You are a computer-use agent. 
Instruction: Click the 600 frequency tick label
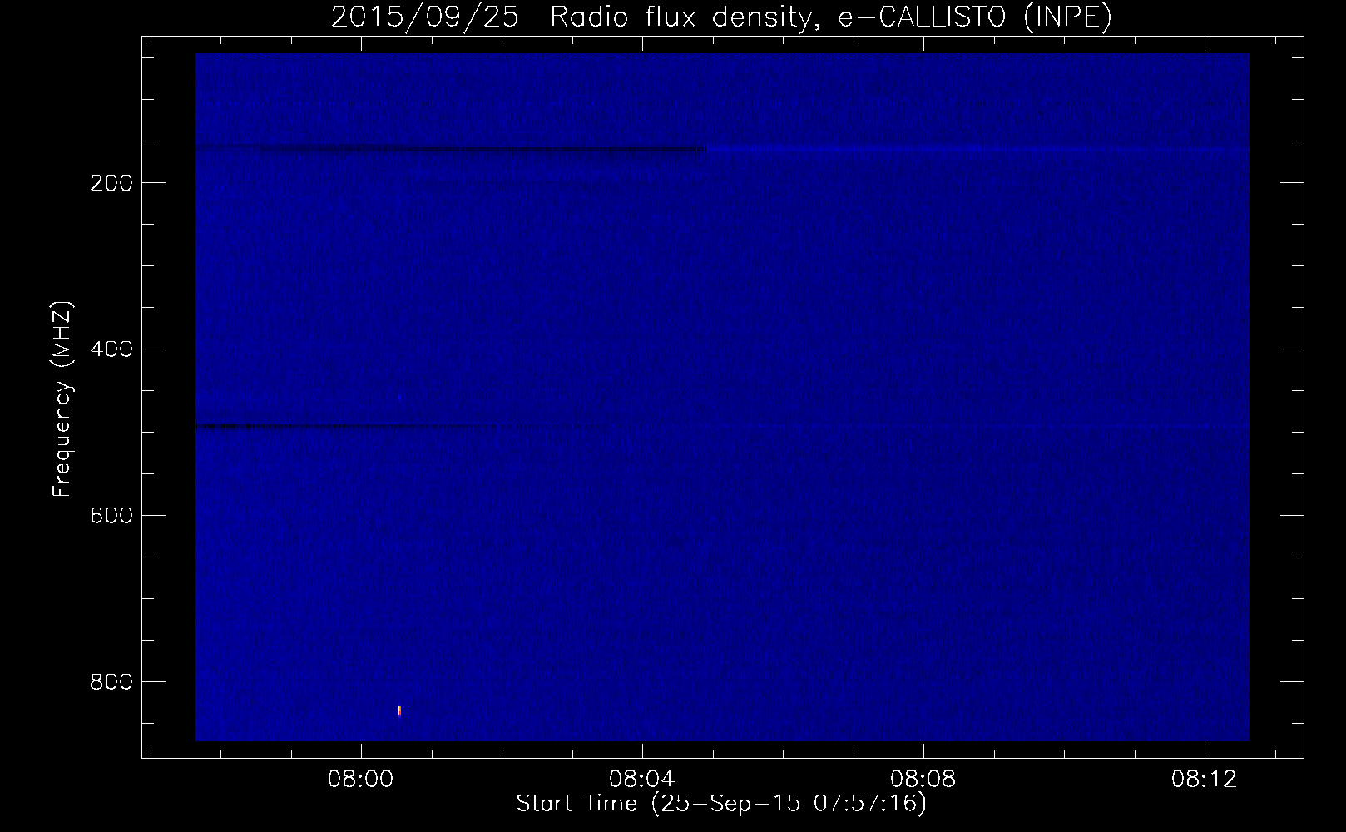pos(110,515)
